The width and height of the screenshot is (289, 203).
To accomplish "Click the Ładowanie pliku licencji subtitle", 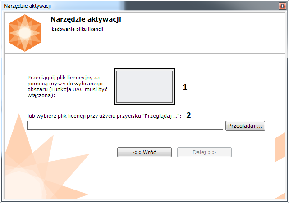I will [78, 29].
